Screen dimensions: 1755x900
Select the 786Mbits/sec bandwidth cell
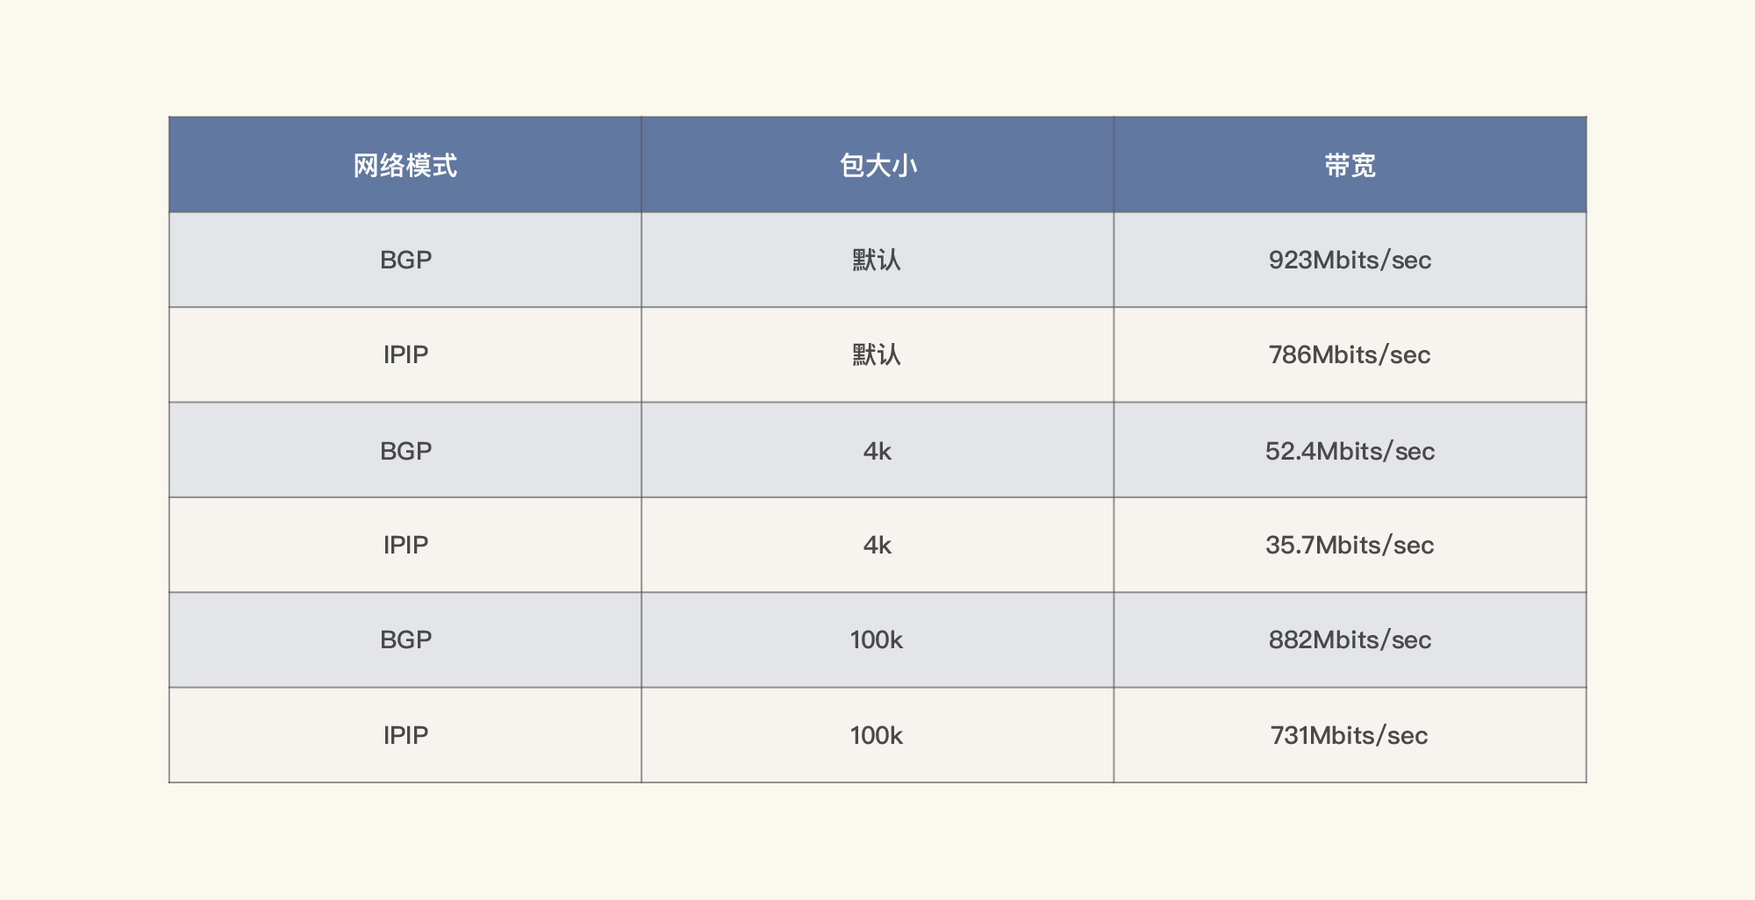(x=1350, y=355)
